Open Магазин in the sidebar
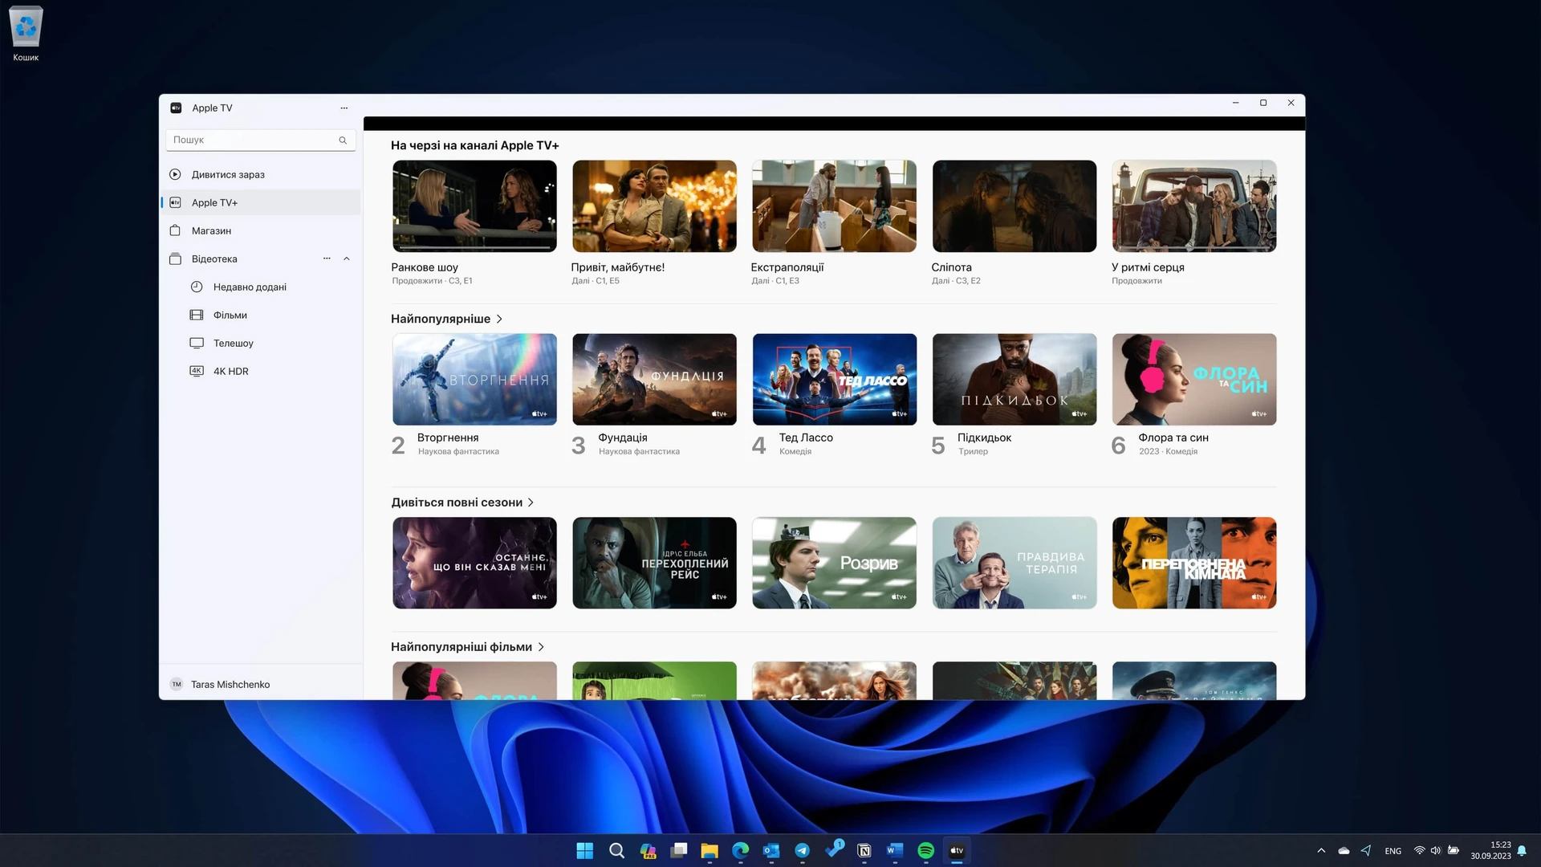The image size is (1541, 867). (260, 230)
